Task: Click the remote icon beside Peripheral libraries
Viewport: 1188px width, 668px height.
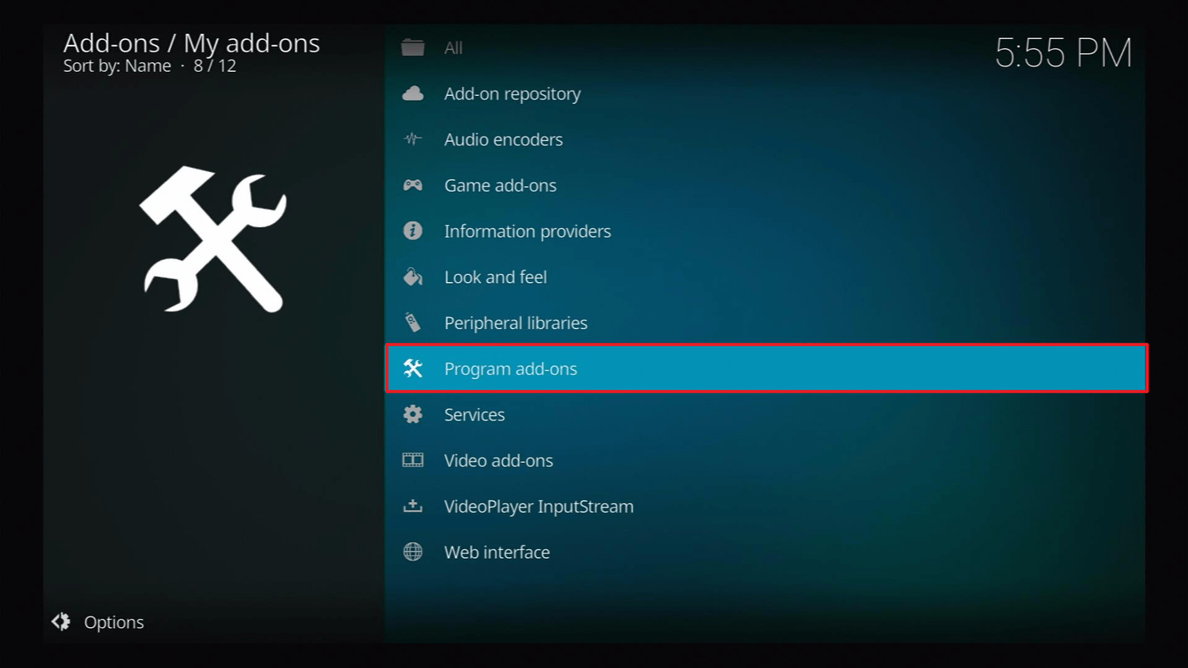Action: click(413, 322)
